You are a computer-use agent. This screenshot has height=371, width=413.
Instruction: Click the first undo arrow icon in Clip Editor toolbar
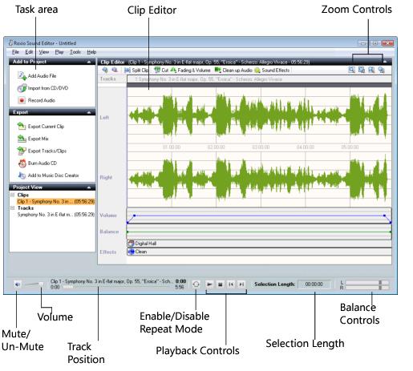click(105, 70)
